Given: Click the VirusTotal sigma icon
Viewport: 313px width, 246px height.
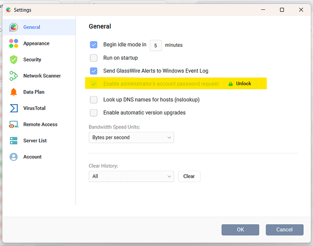Looking at the screenshot, I should (14, 108).
